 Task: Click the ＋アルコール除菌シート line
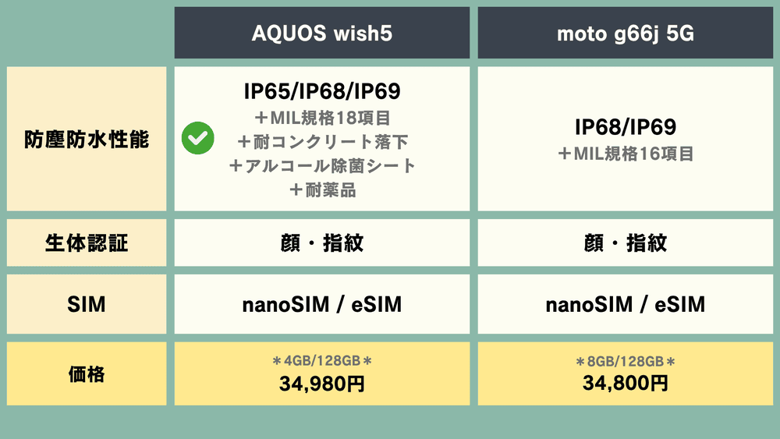[321, 165]
